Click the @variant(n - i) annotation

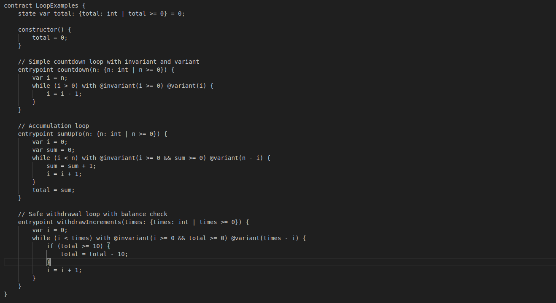click(238, 158)
